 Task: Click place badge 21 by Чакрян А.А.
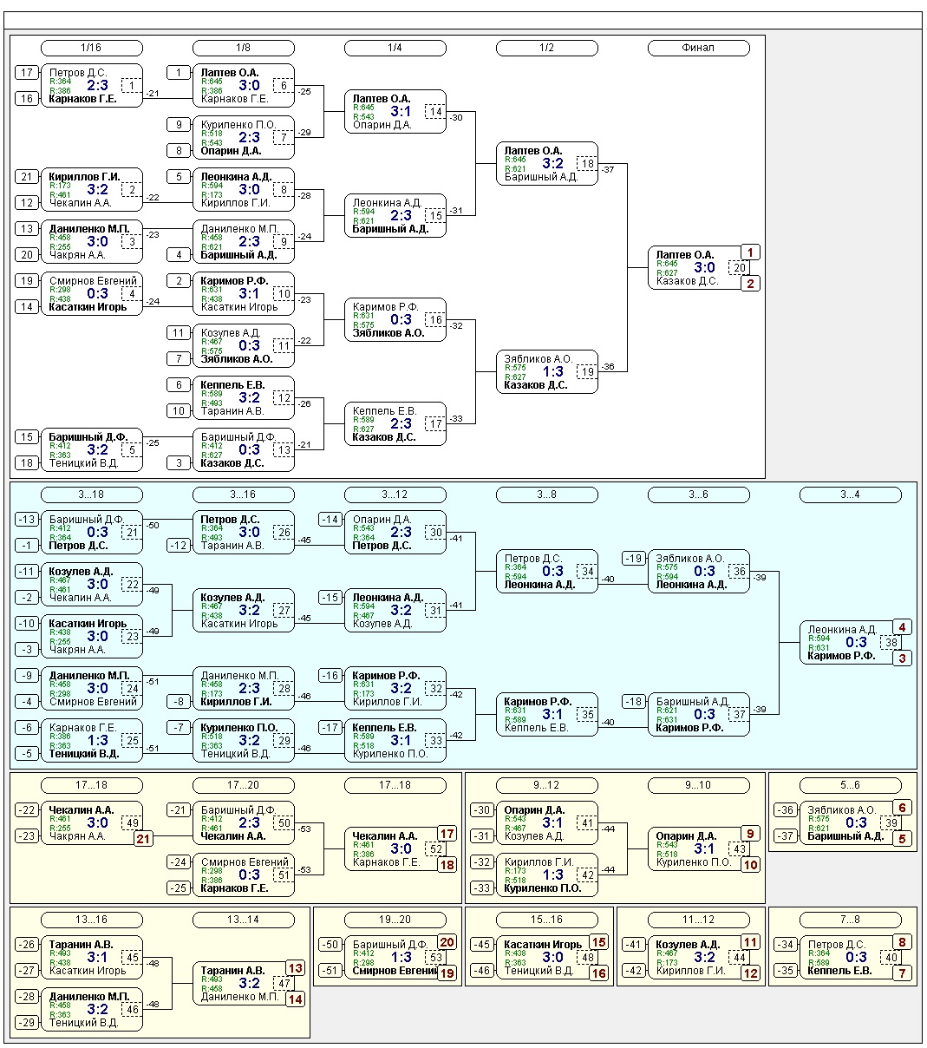(144, 839)
